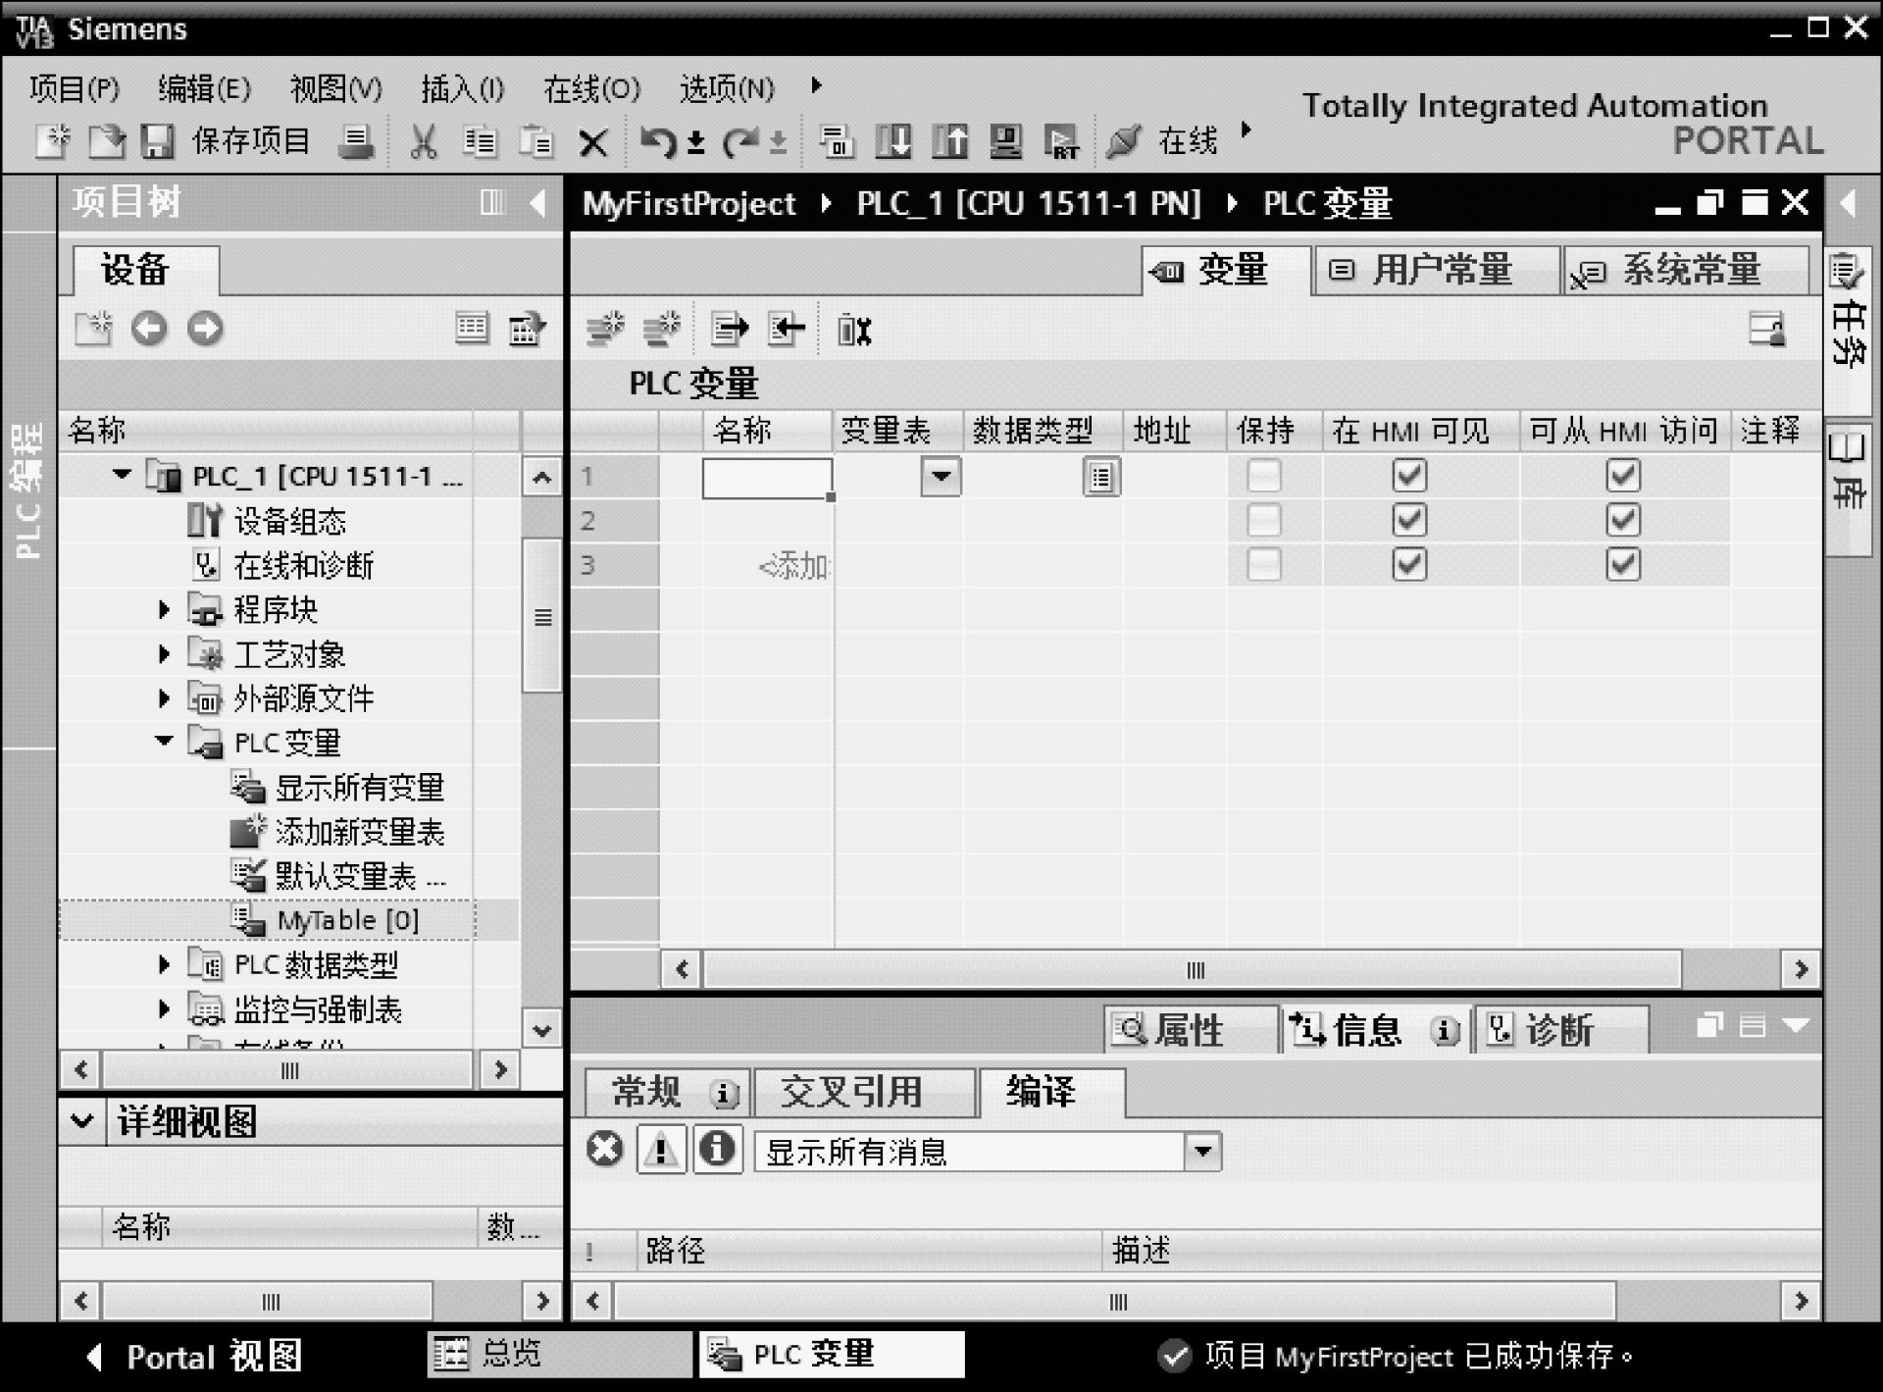Uncheck HMI accessible checkbox in row 2

[x=1623, y=520]
